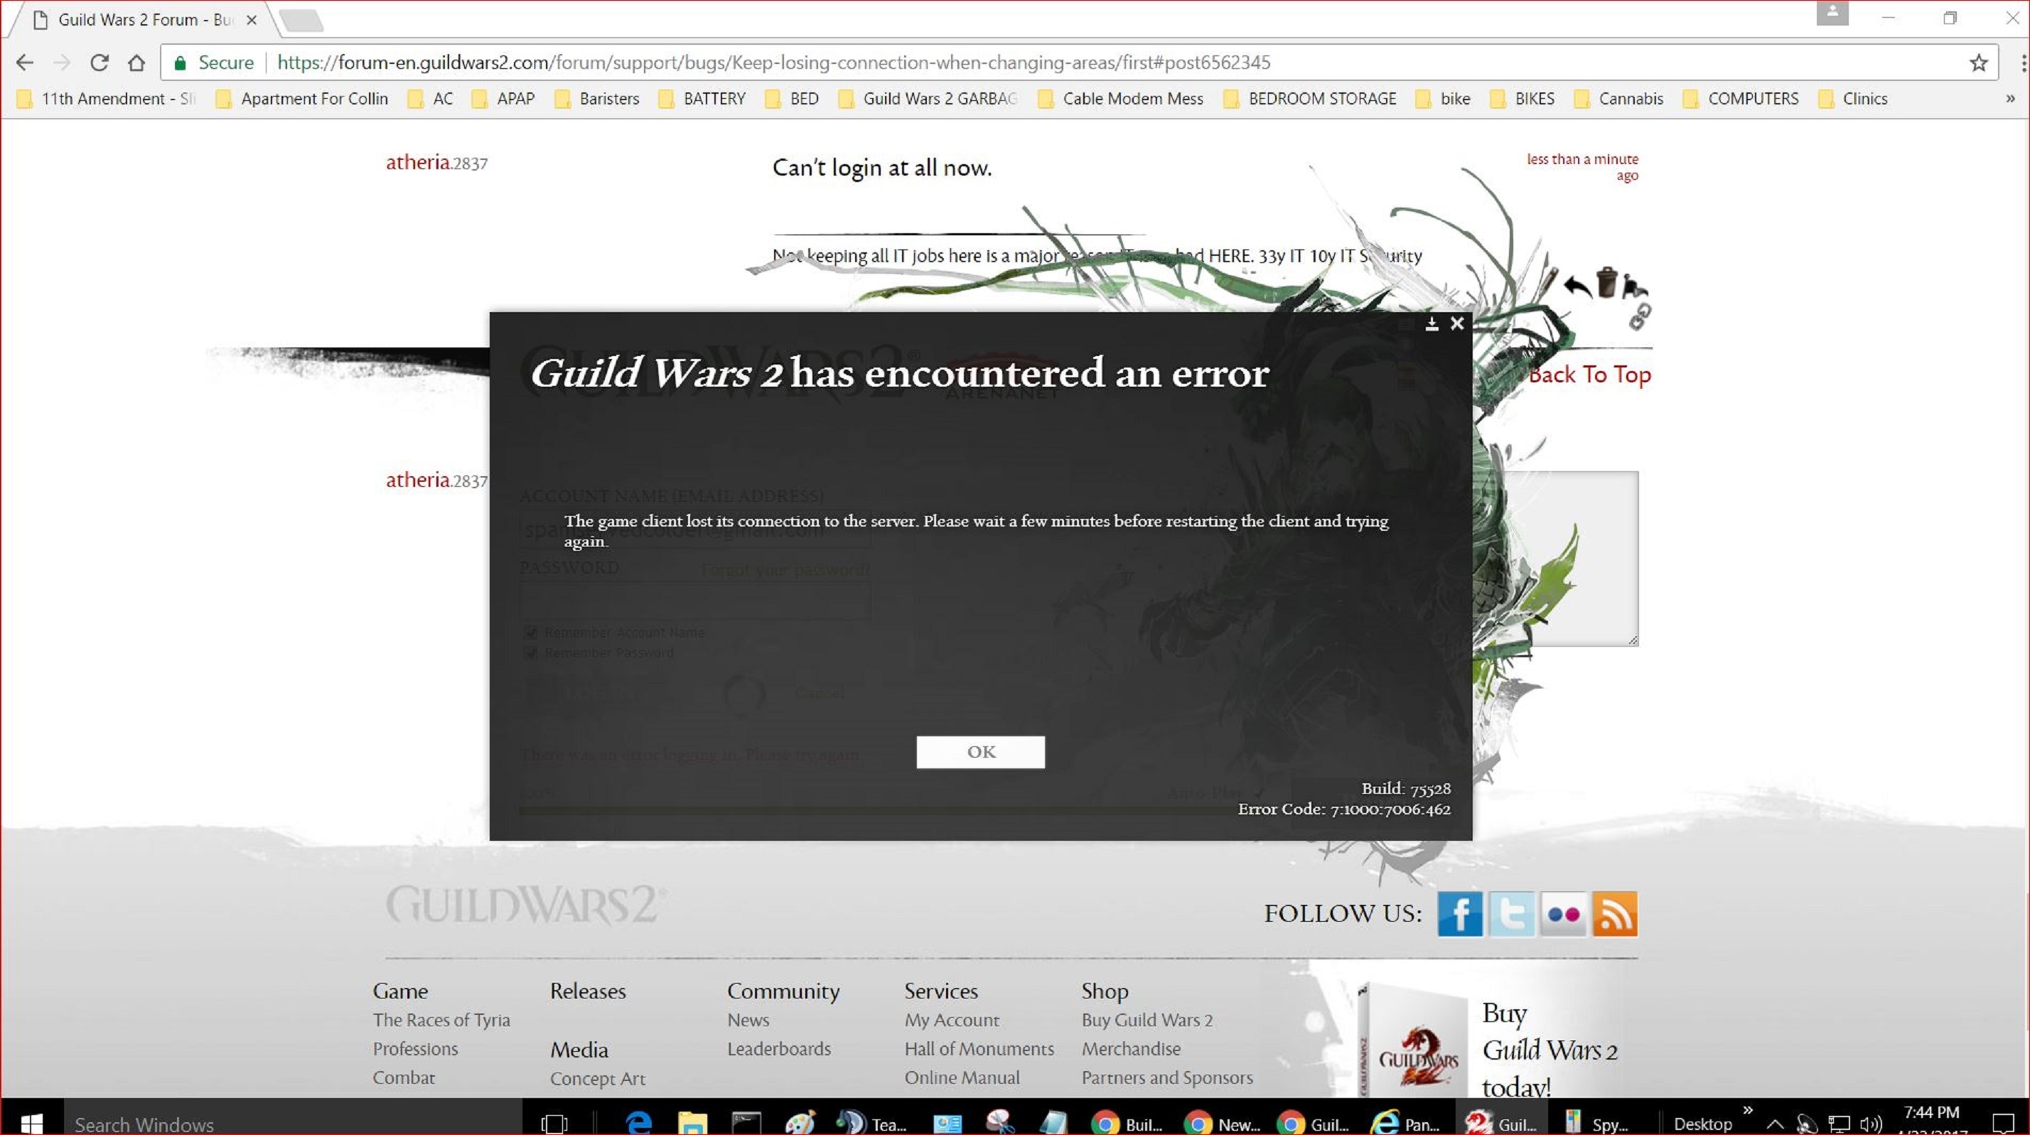This screenshot has height=1135, width=2030.
Task: Close the error screenshot lightbox
Action: pos(1457,323)
